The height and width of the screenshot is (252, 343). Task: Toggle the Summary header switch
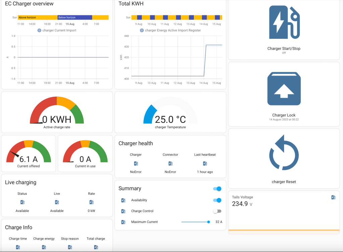point(217,189)
